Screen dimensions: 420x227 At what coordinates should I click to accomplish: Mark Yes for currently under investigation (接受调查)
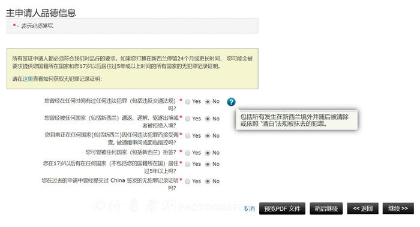point(188,136)
